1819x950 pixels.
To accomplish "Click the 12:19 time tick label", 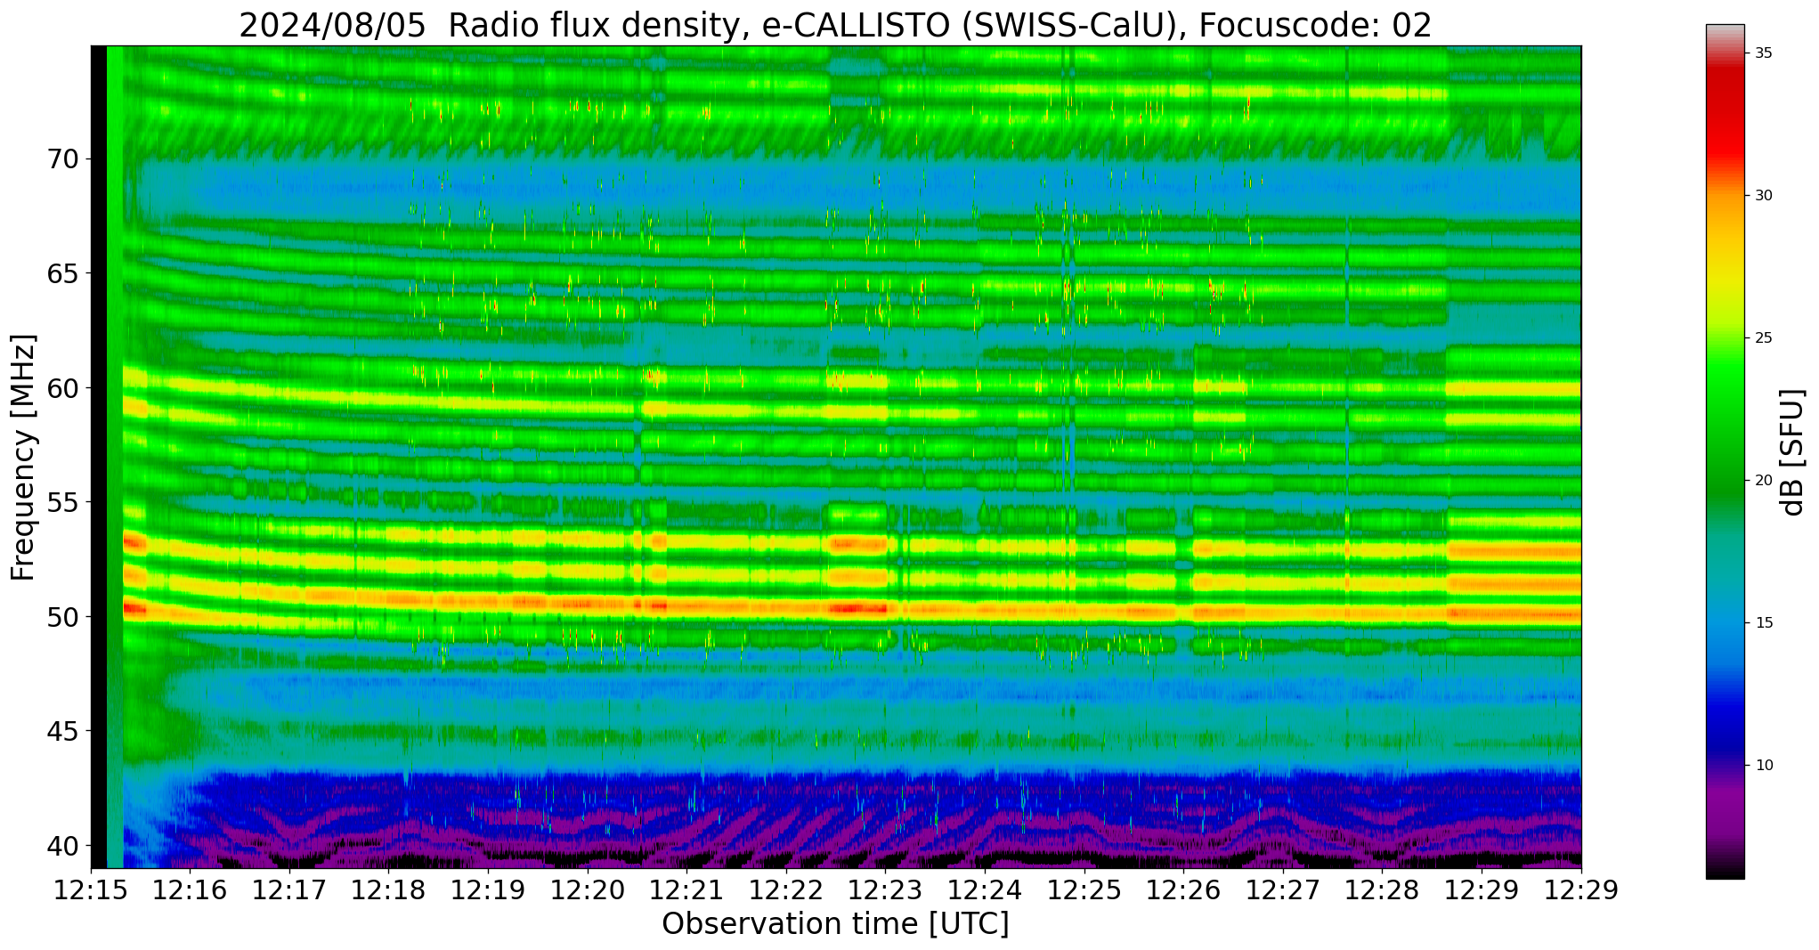I will click(x=488, y=890).
